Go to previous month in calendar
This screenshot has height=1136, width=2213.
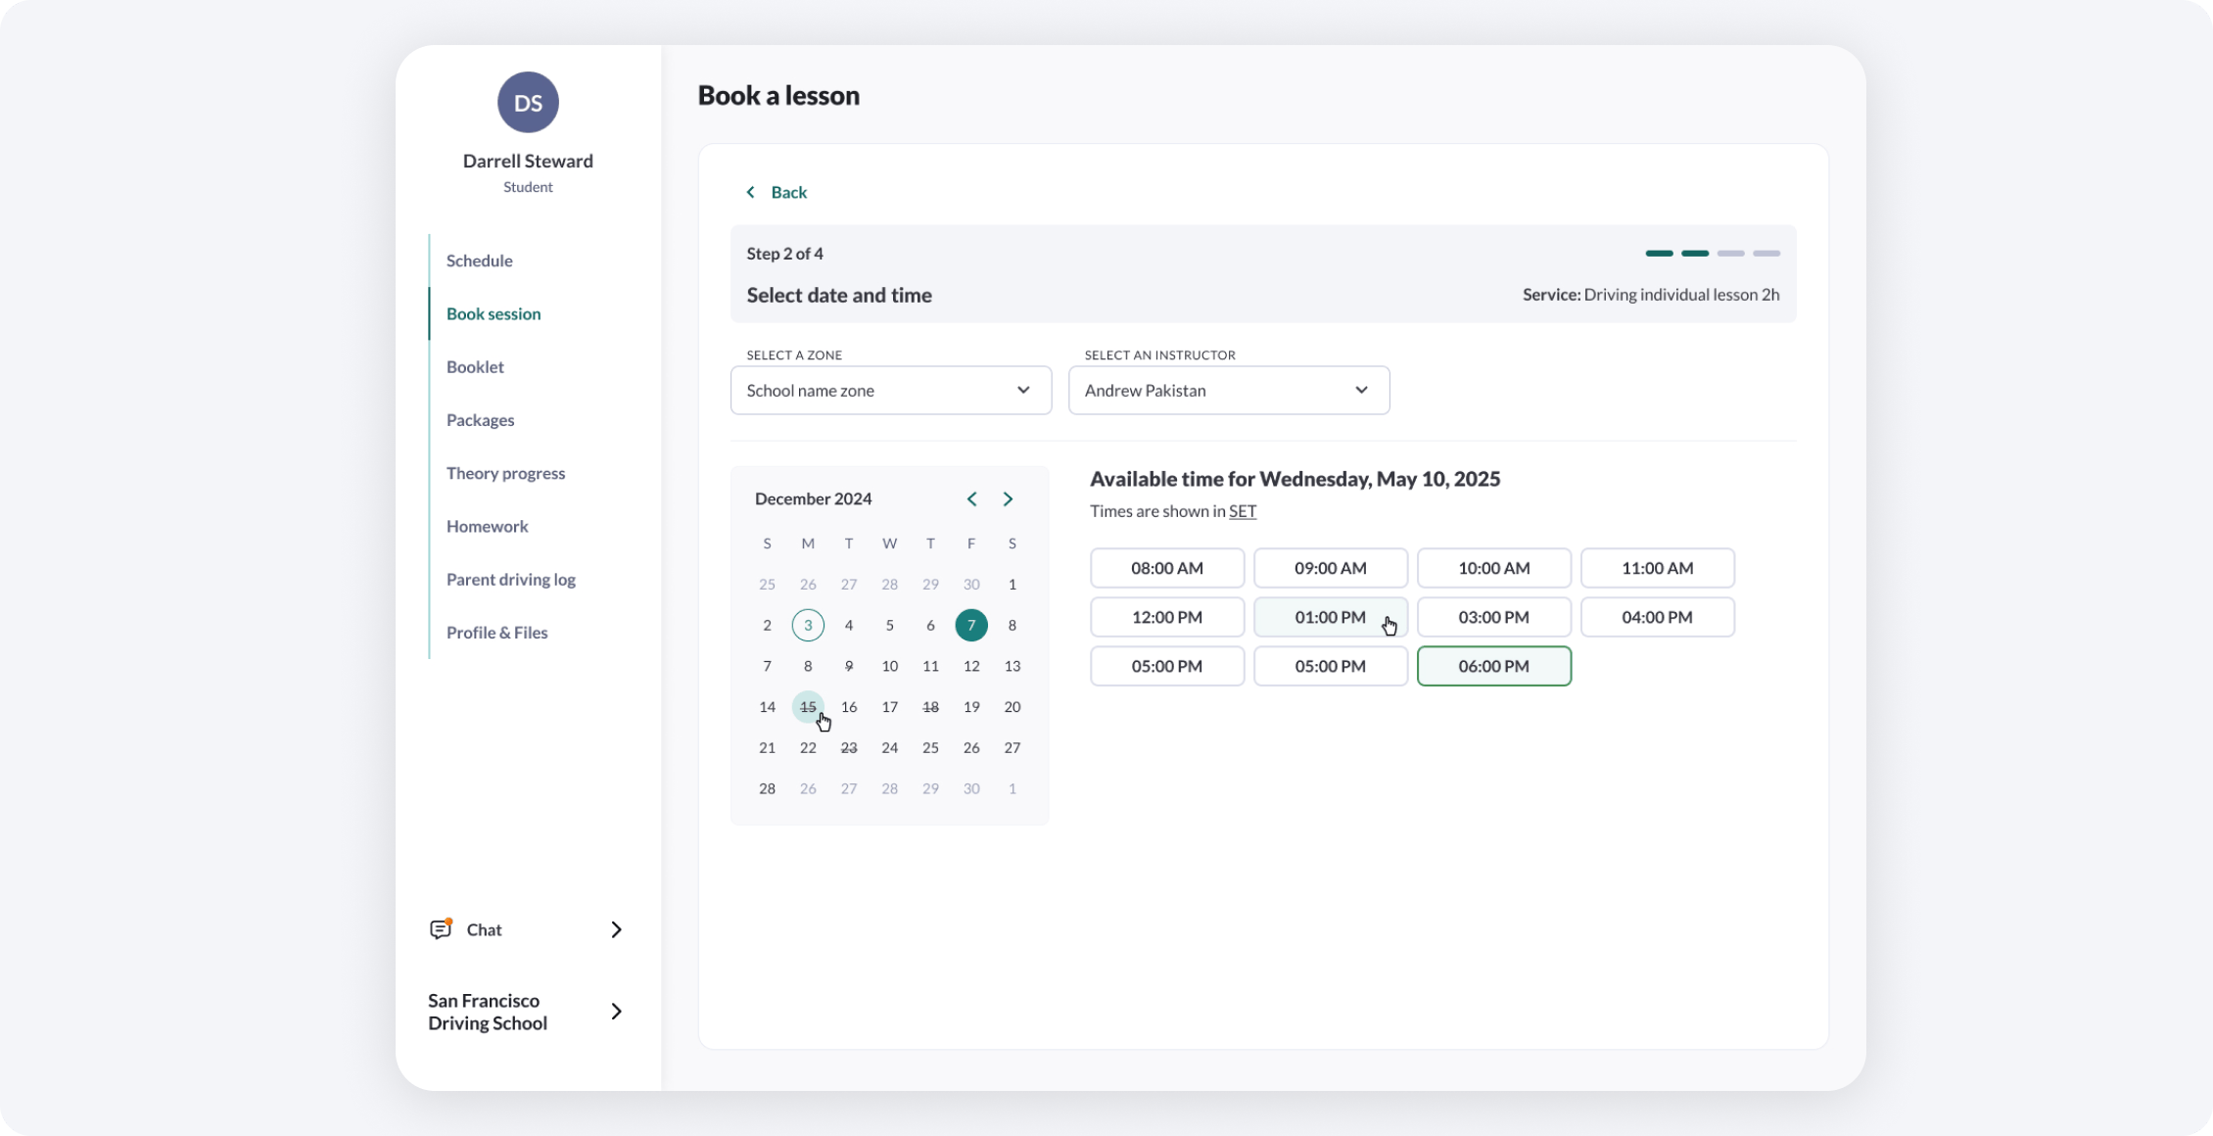(971, 498)
